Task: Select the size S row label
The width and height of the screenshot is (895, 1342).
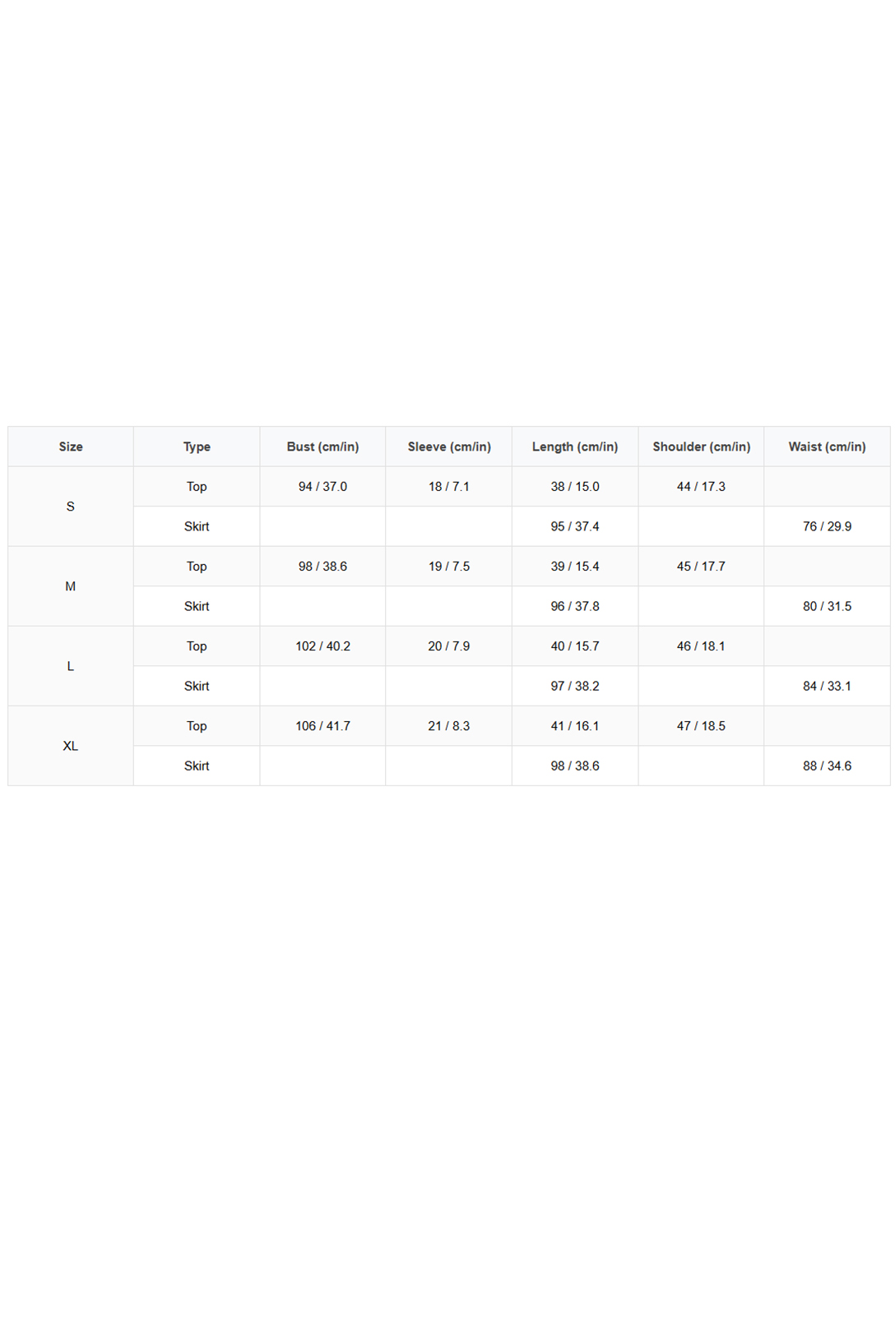Action: tap(71, 507)
